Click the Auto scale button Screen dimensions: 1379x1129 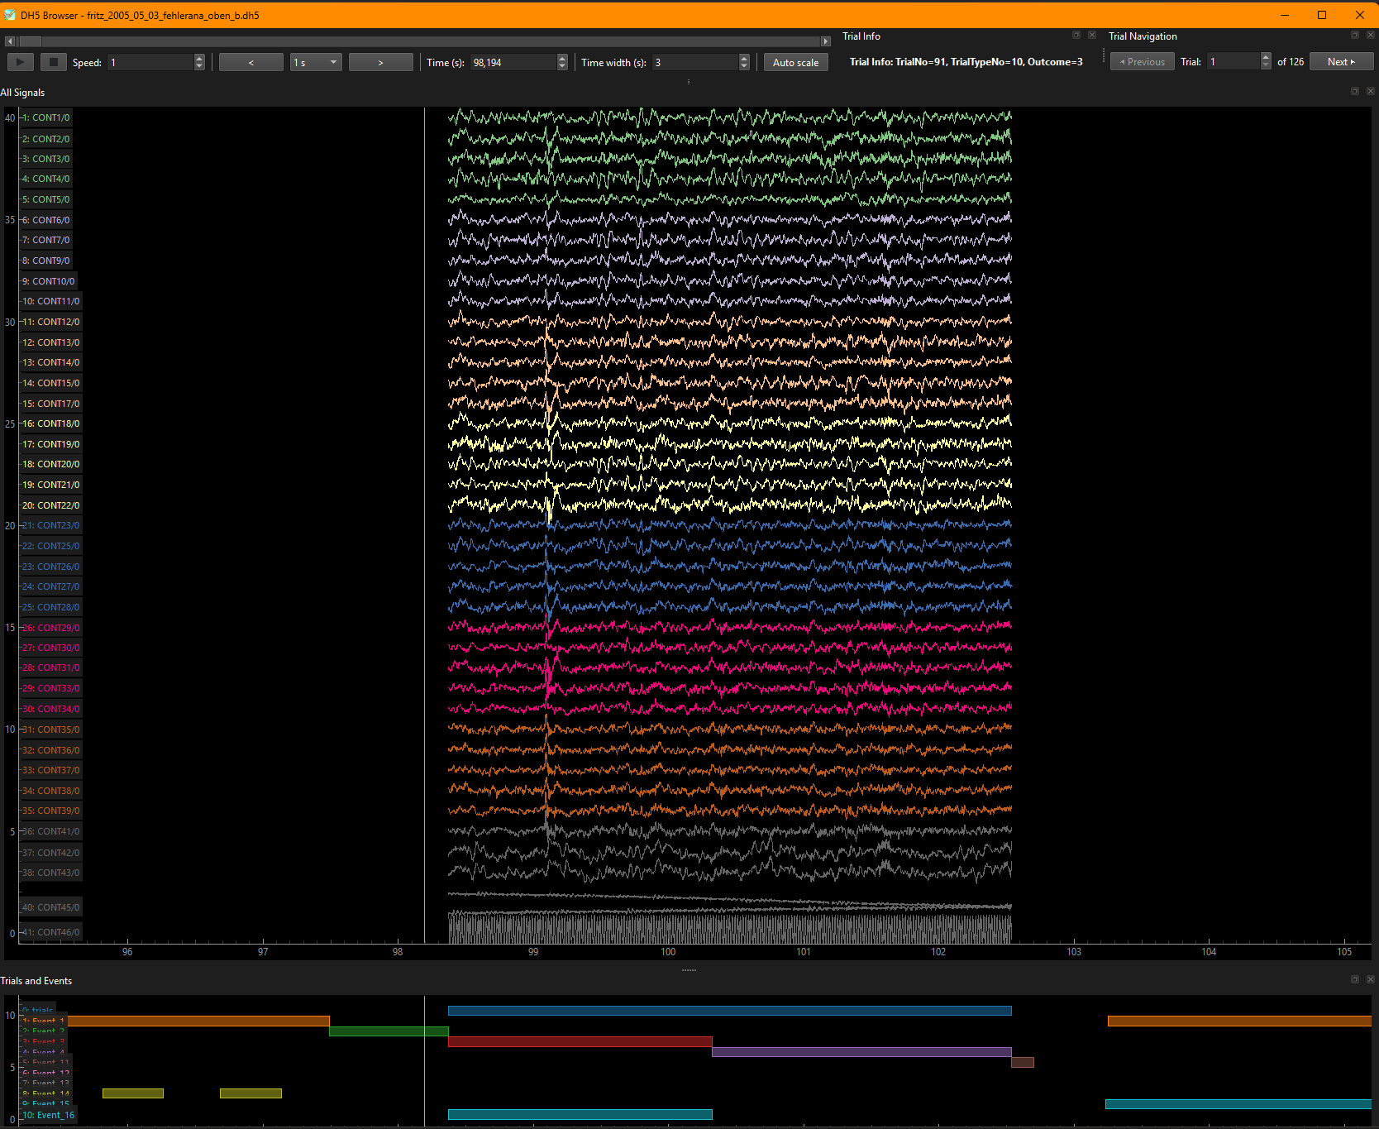coord(795,62)
